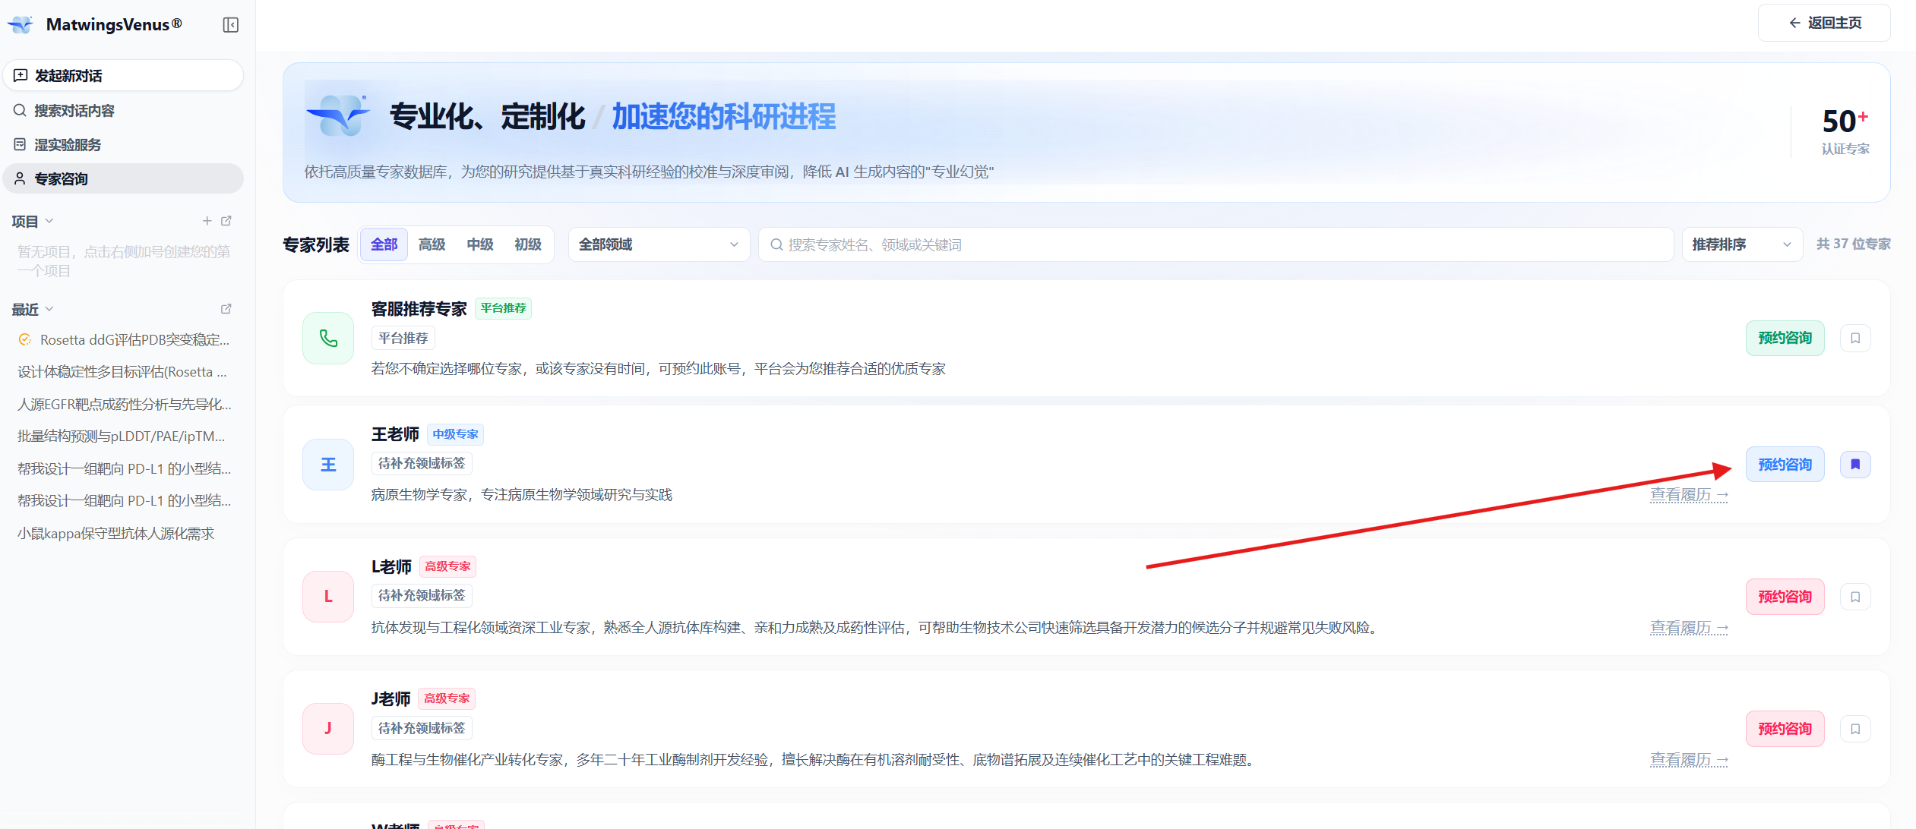Bookmark L老师 card
The image size is (1916, 829).
[x=1855, y=597]
